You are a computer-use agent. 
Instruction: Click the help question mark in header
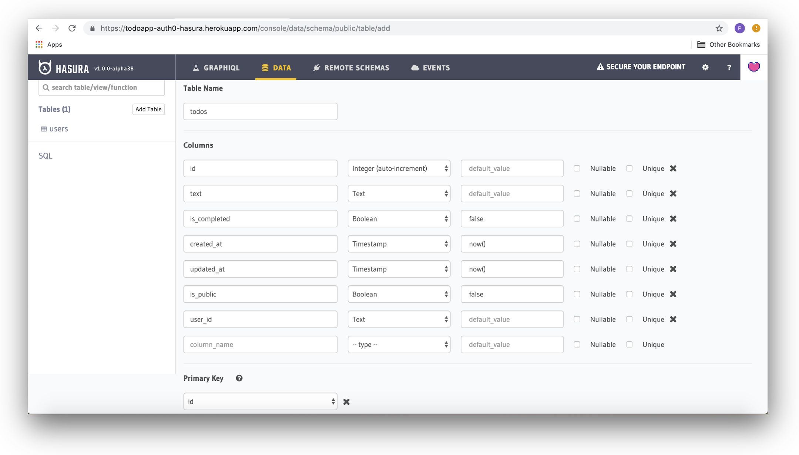pyautogui.click(x=729, y=67)
